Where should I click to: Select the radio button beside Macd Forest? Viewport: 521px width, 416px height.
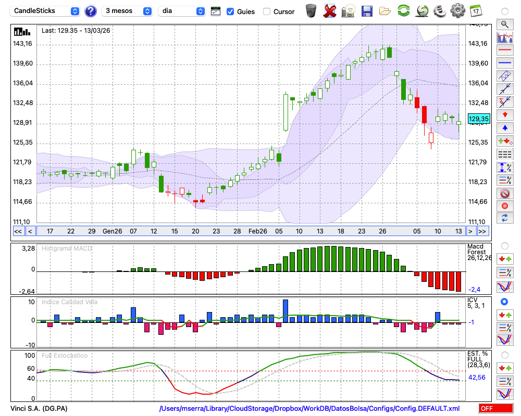pyautogui.click(x=504, y=245)
